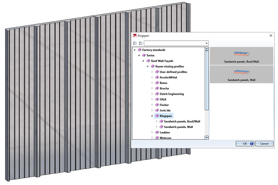Expand Sandwich panels, Roof/Wall in the tree
The height and width of the screenshot is (185, 278).
(x=157, y=121)
